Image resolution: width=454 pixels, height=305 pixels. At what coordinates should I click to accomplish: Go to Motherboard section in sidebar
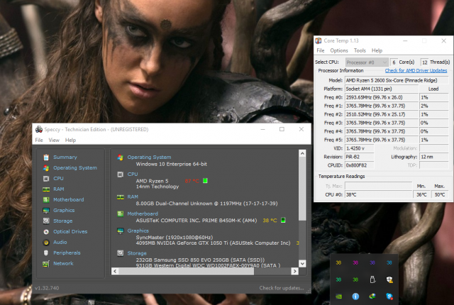pos(67,199)
